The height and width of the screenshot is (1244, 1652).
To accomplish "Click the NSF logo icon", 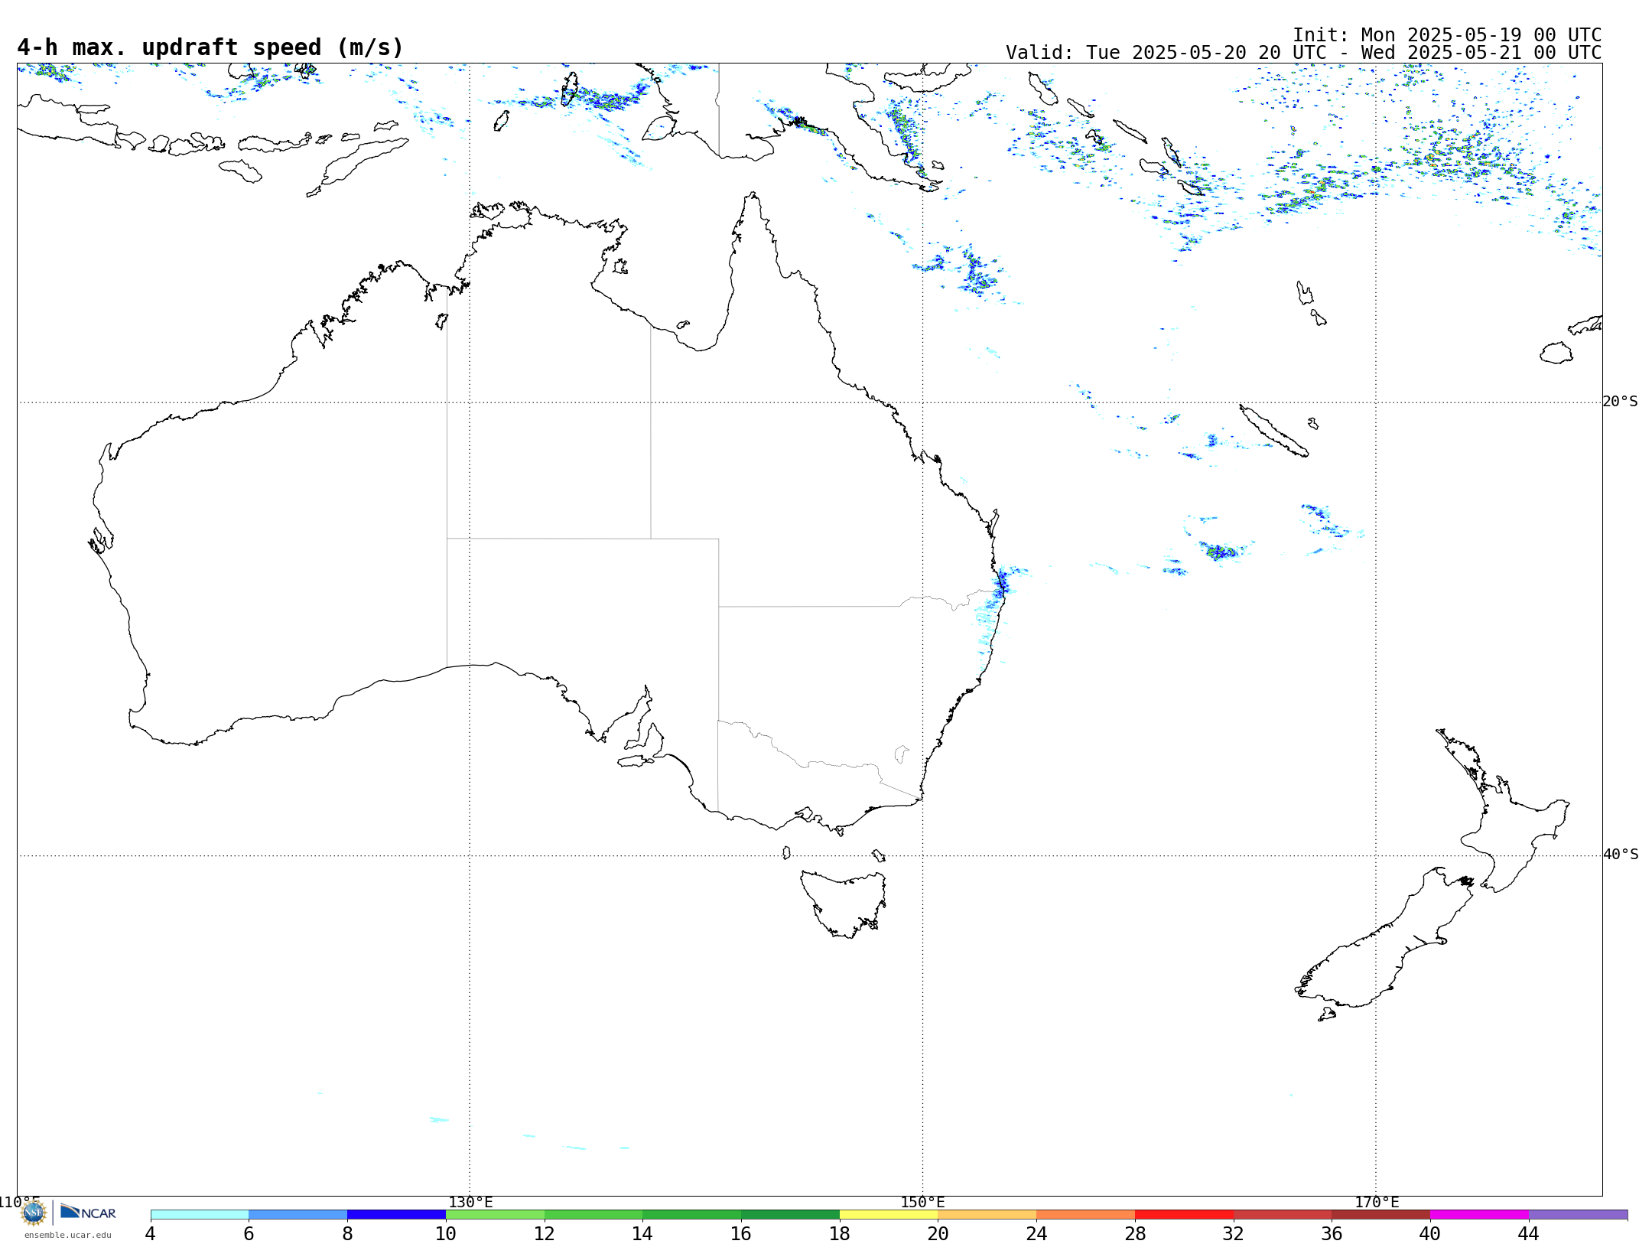I will (x=34, y=1212).
